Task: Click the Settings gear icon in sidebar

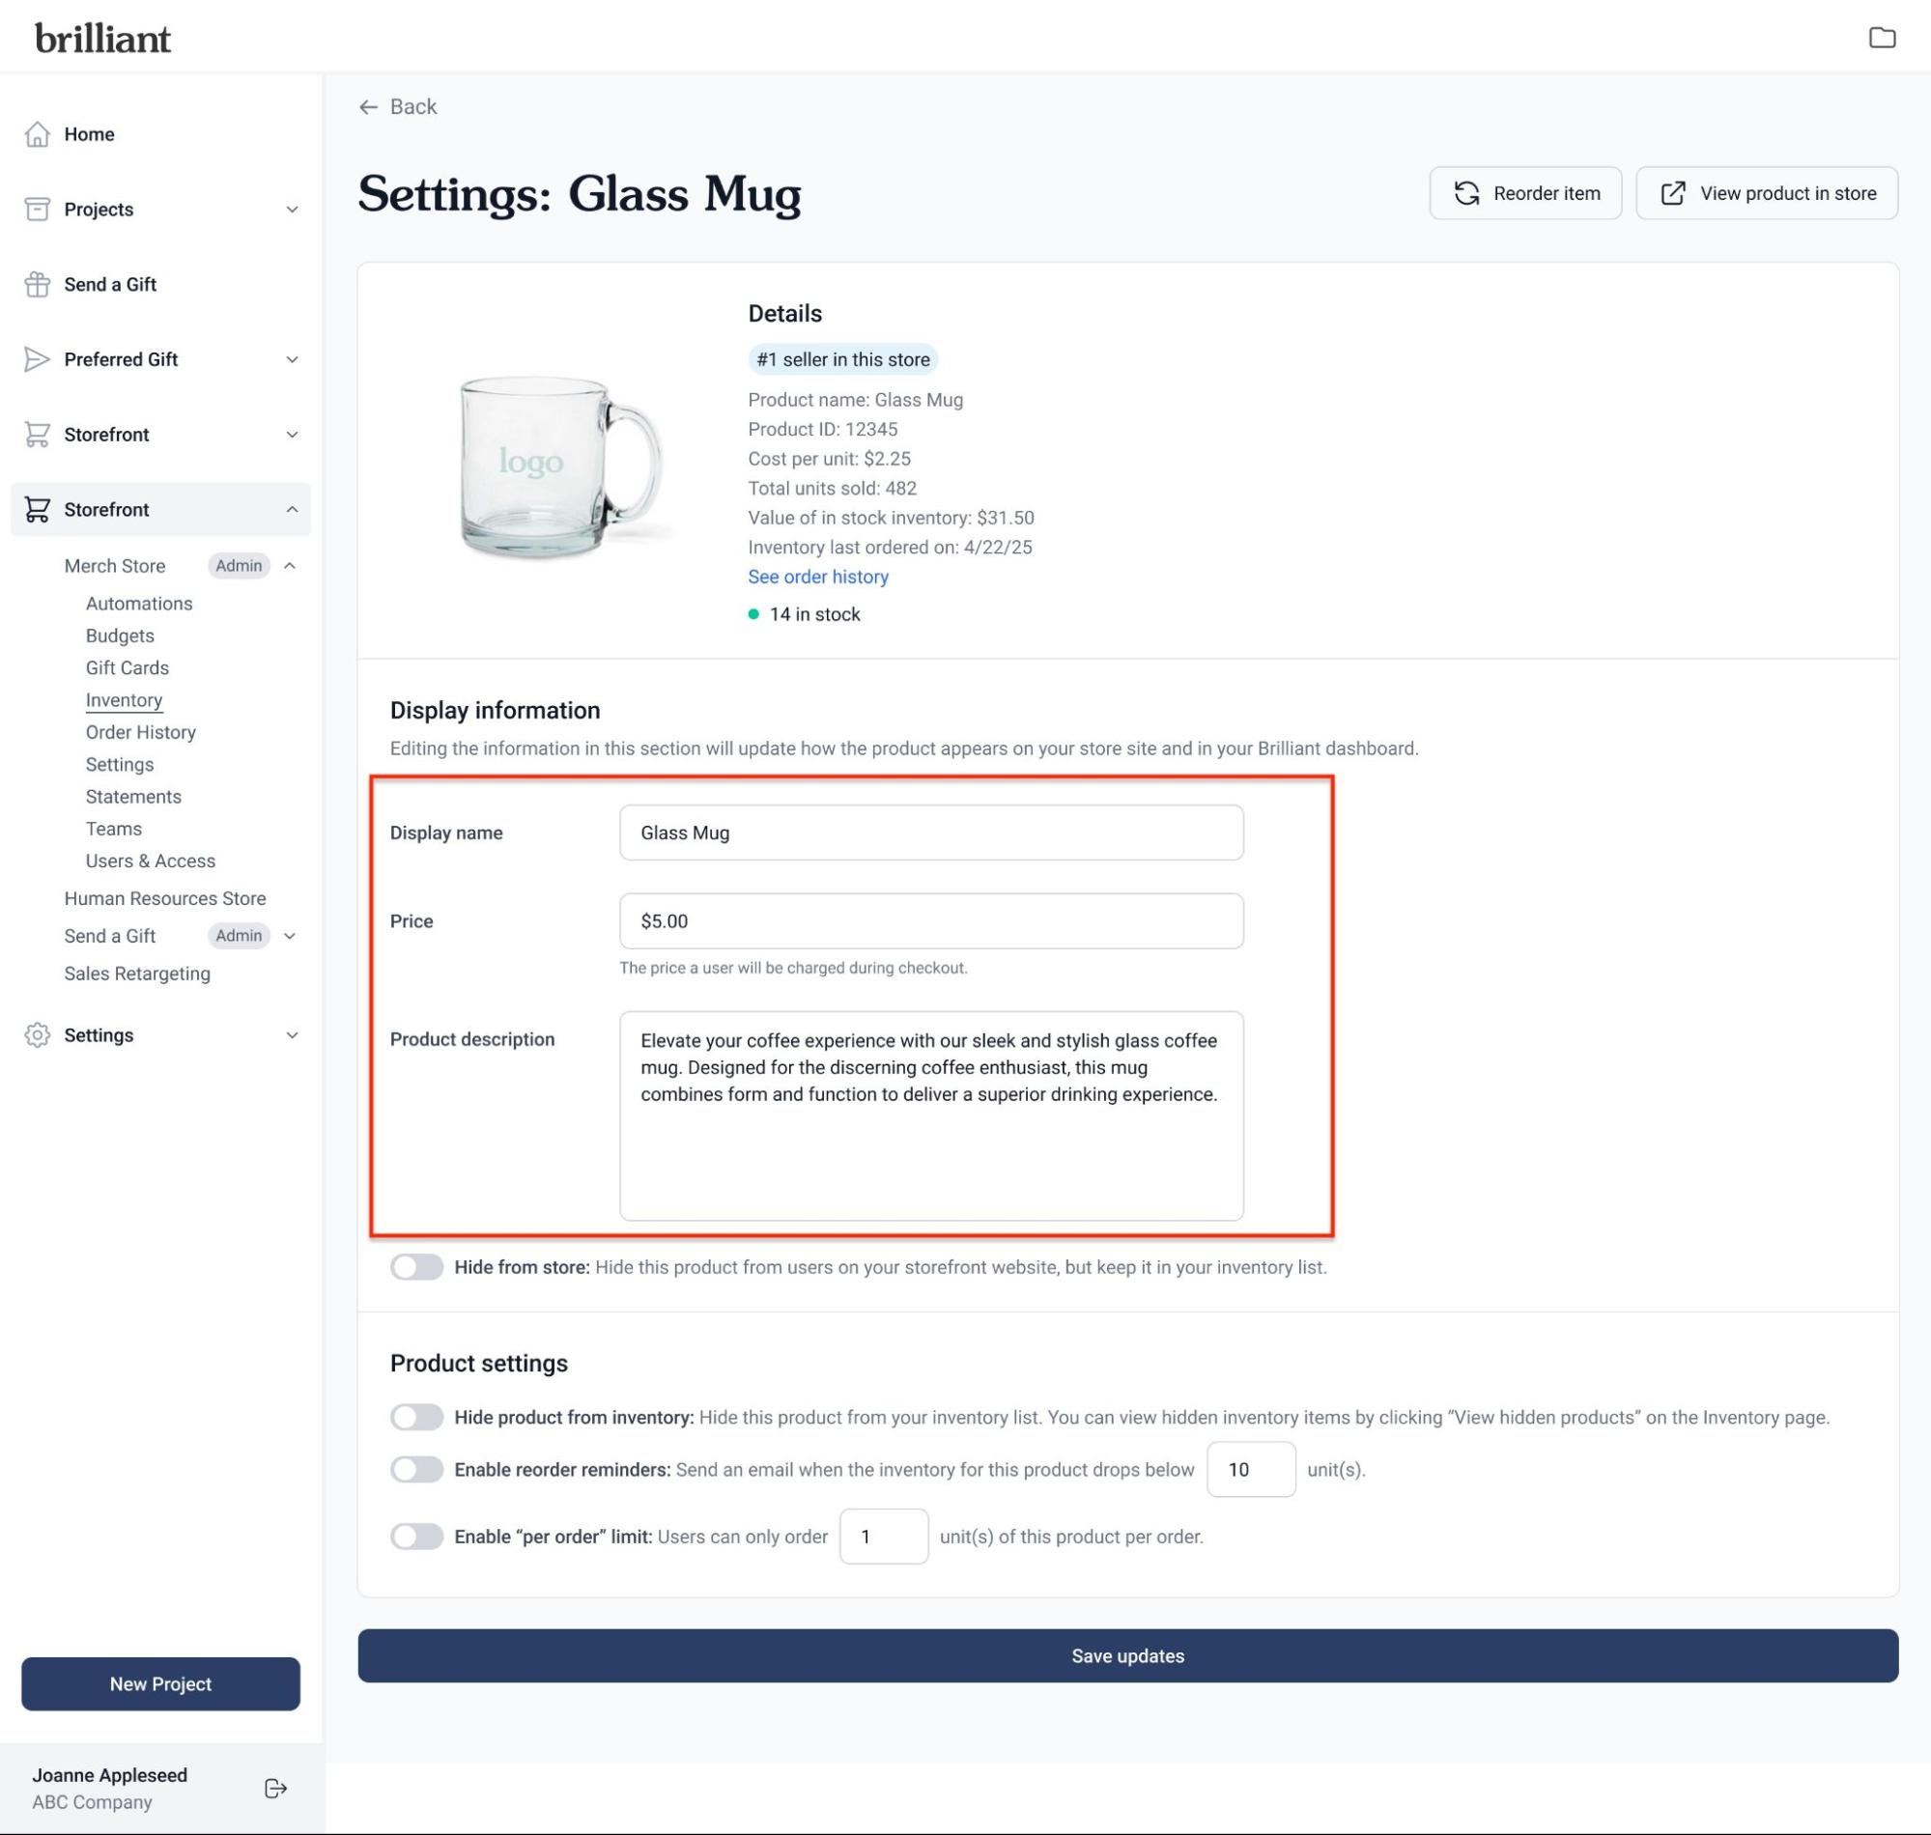Action: [37, 1035]
